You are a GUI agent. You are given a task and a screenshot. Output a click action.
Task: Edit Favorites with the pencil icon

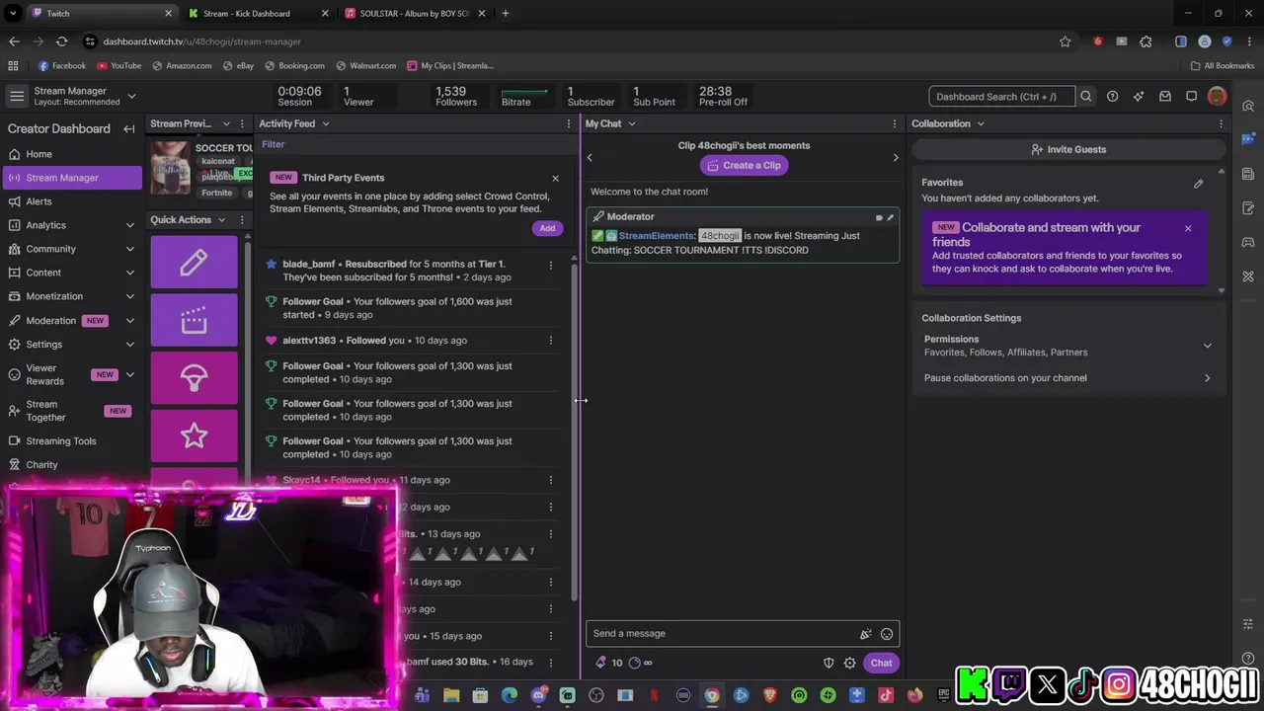(x=1198, y=183)
